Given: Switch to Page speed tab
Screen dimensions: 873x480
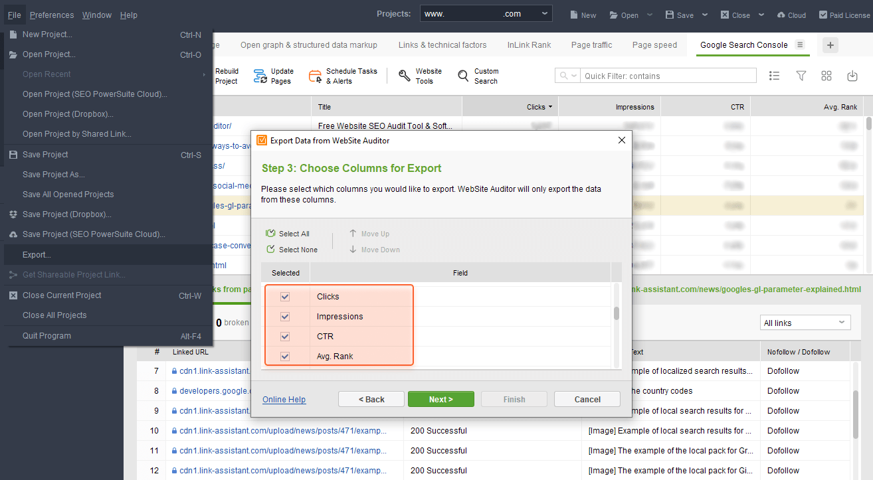Looking at the screenshot, I should point(654,45).
